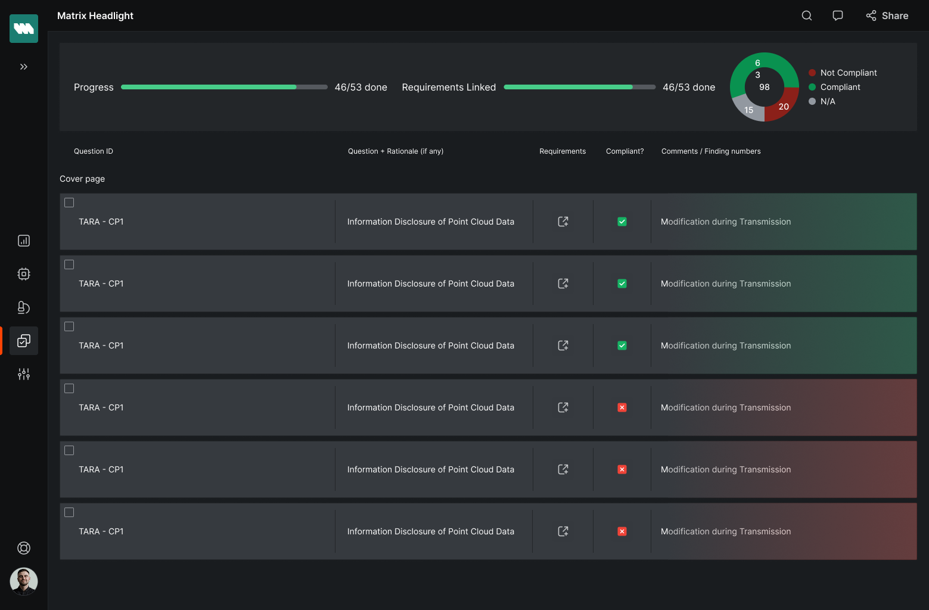Click the Progress bar

tap(224, 87)
